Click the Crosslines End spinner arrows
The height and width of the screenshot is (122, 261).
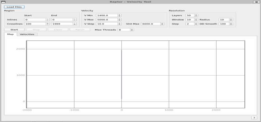point(75,24)
